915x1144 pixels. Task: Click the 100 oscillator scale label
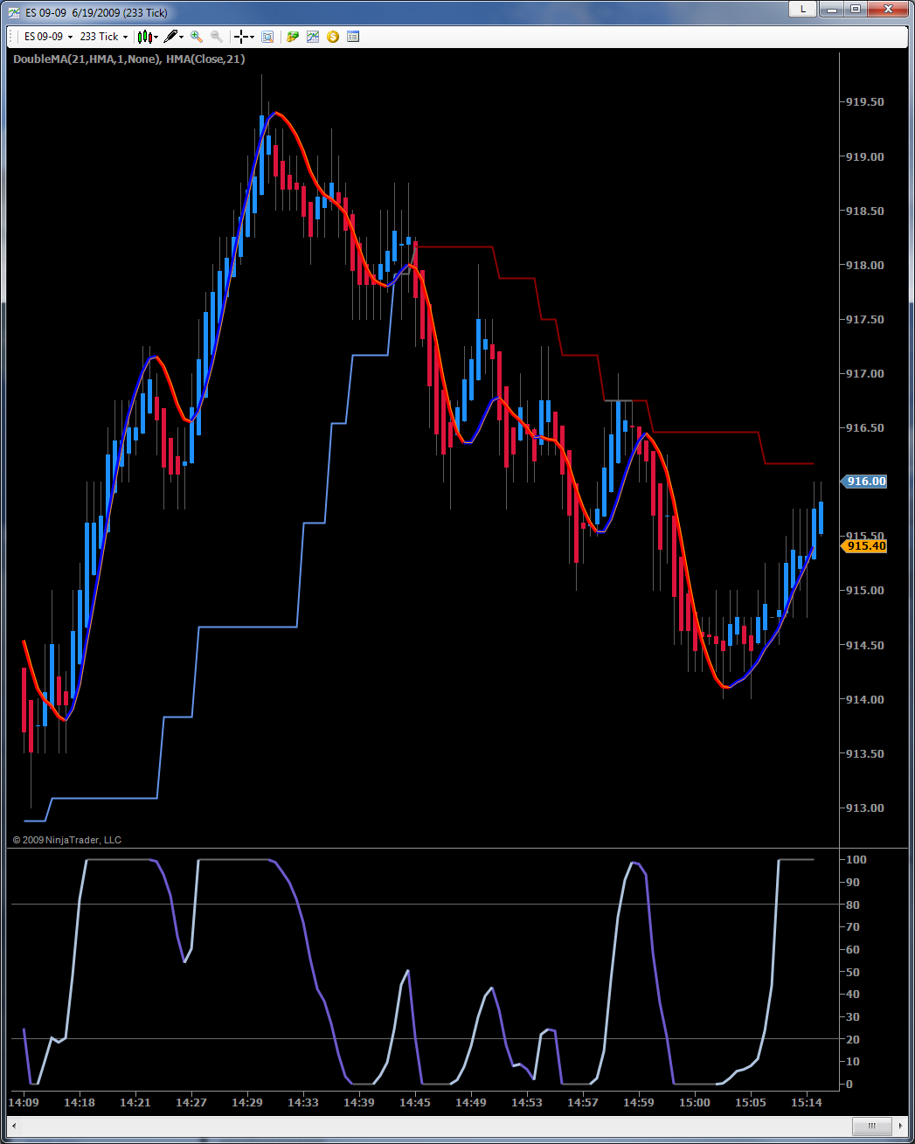[x=856, y=860]
